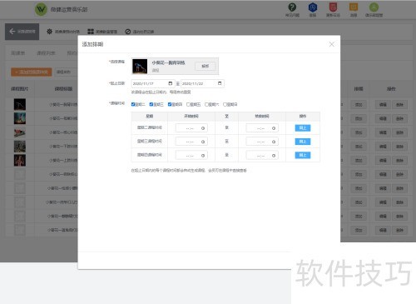This screenshot has height=304, width=416.
Task: Close the 添加排期 dialog with the X
Action: 331,44
